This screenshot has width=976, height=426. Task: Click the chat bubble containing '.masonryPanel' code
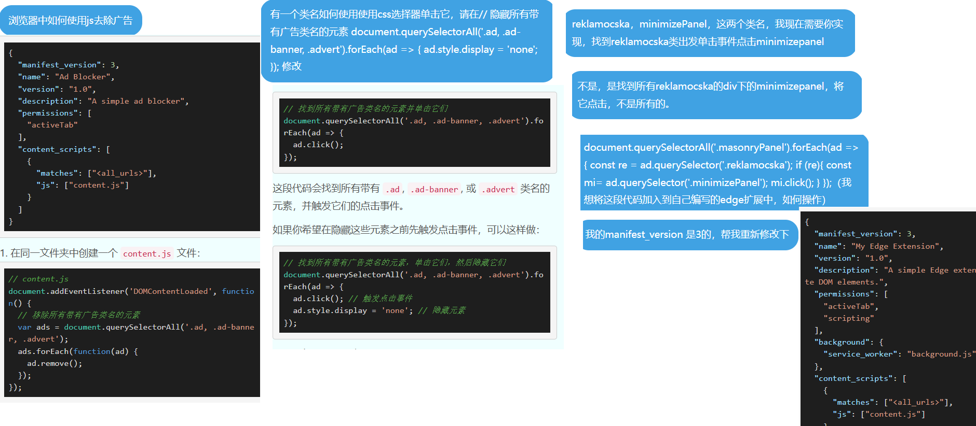724,173
